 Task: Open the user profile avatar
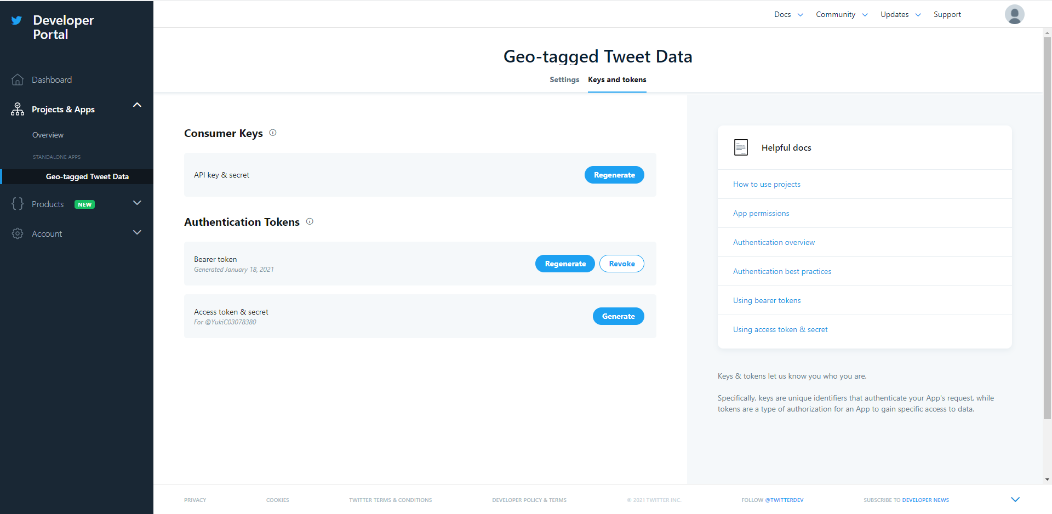coord(1014,14)
